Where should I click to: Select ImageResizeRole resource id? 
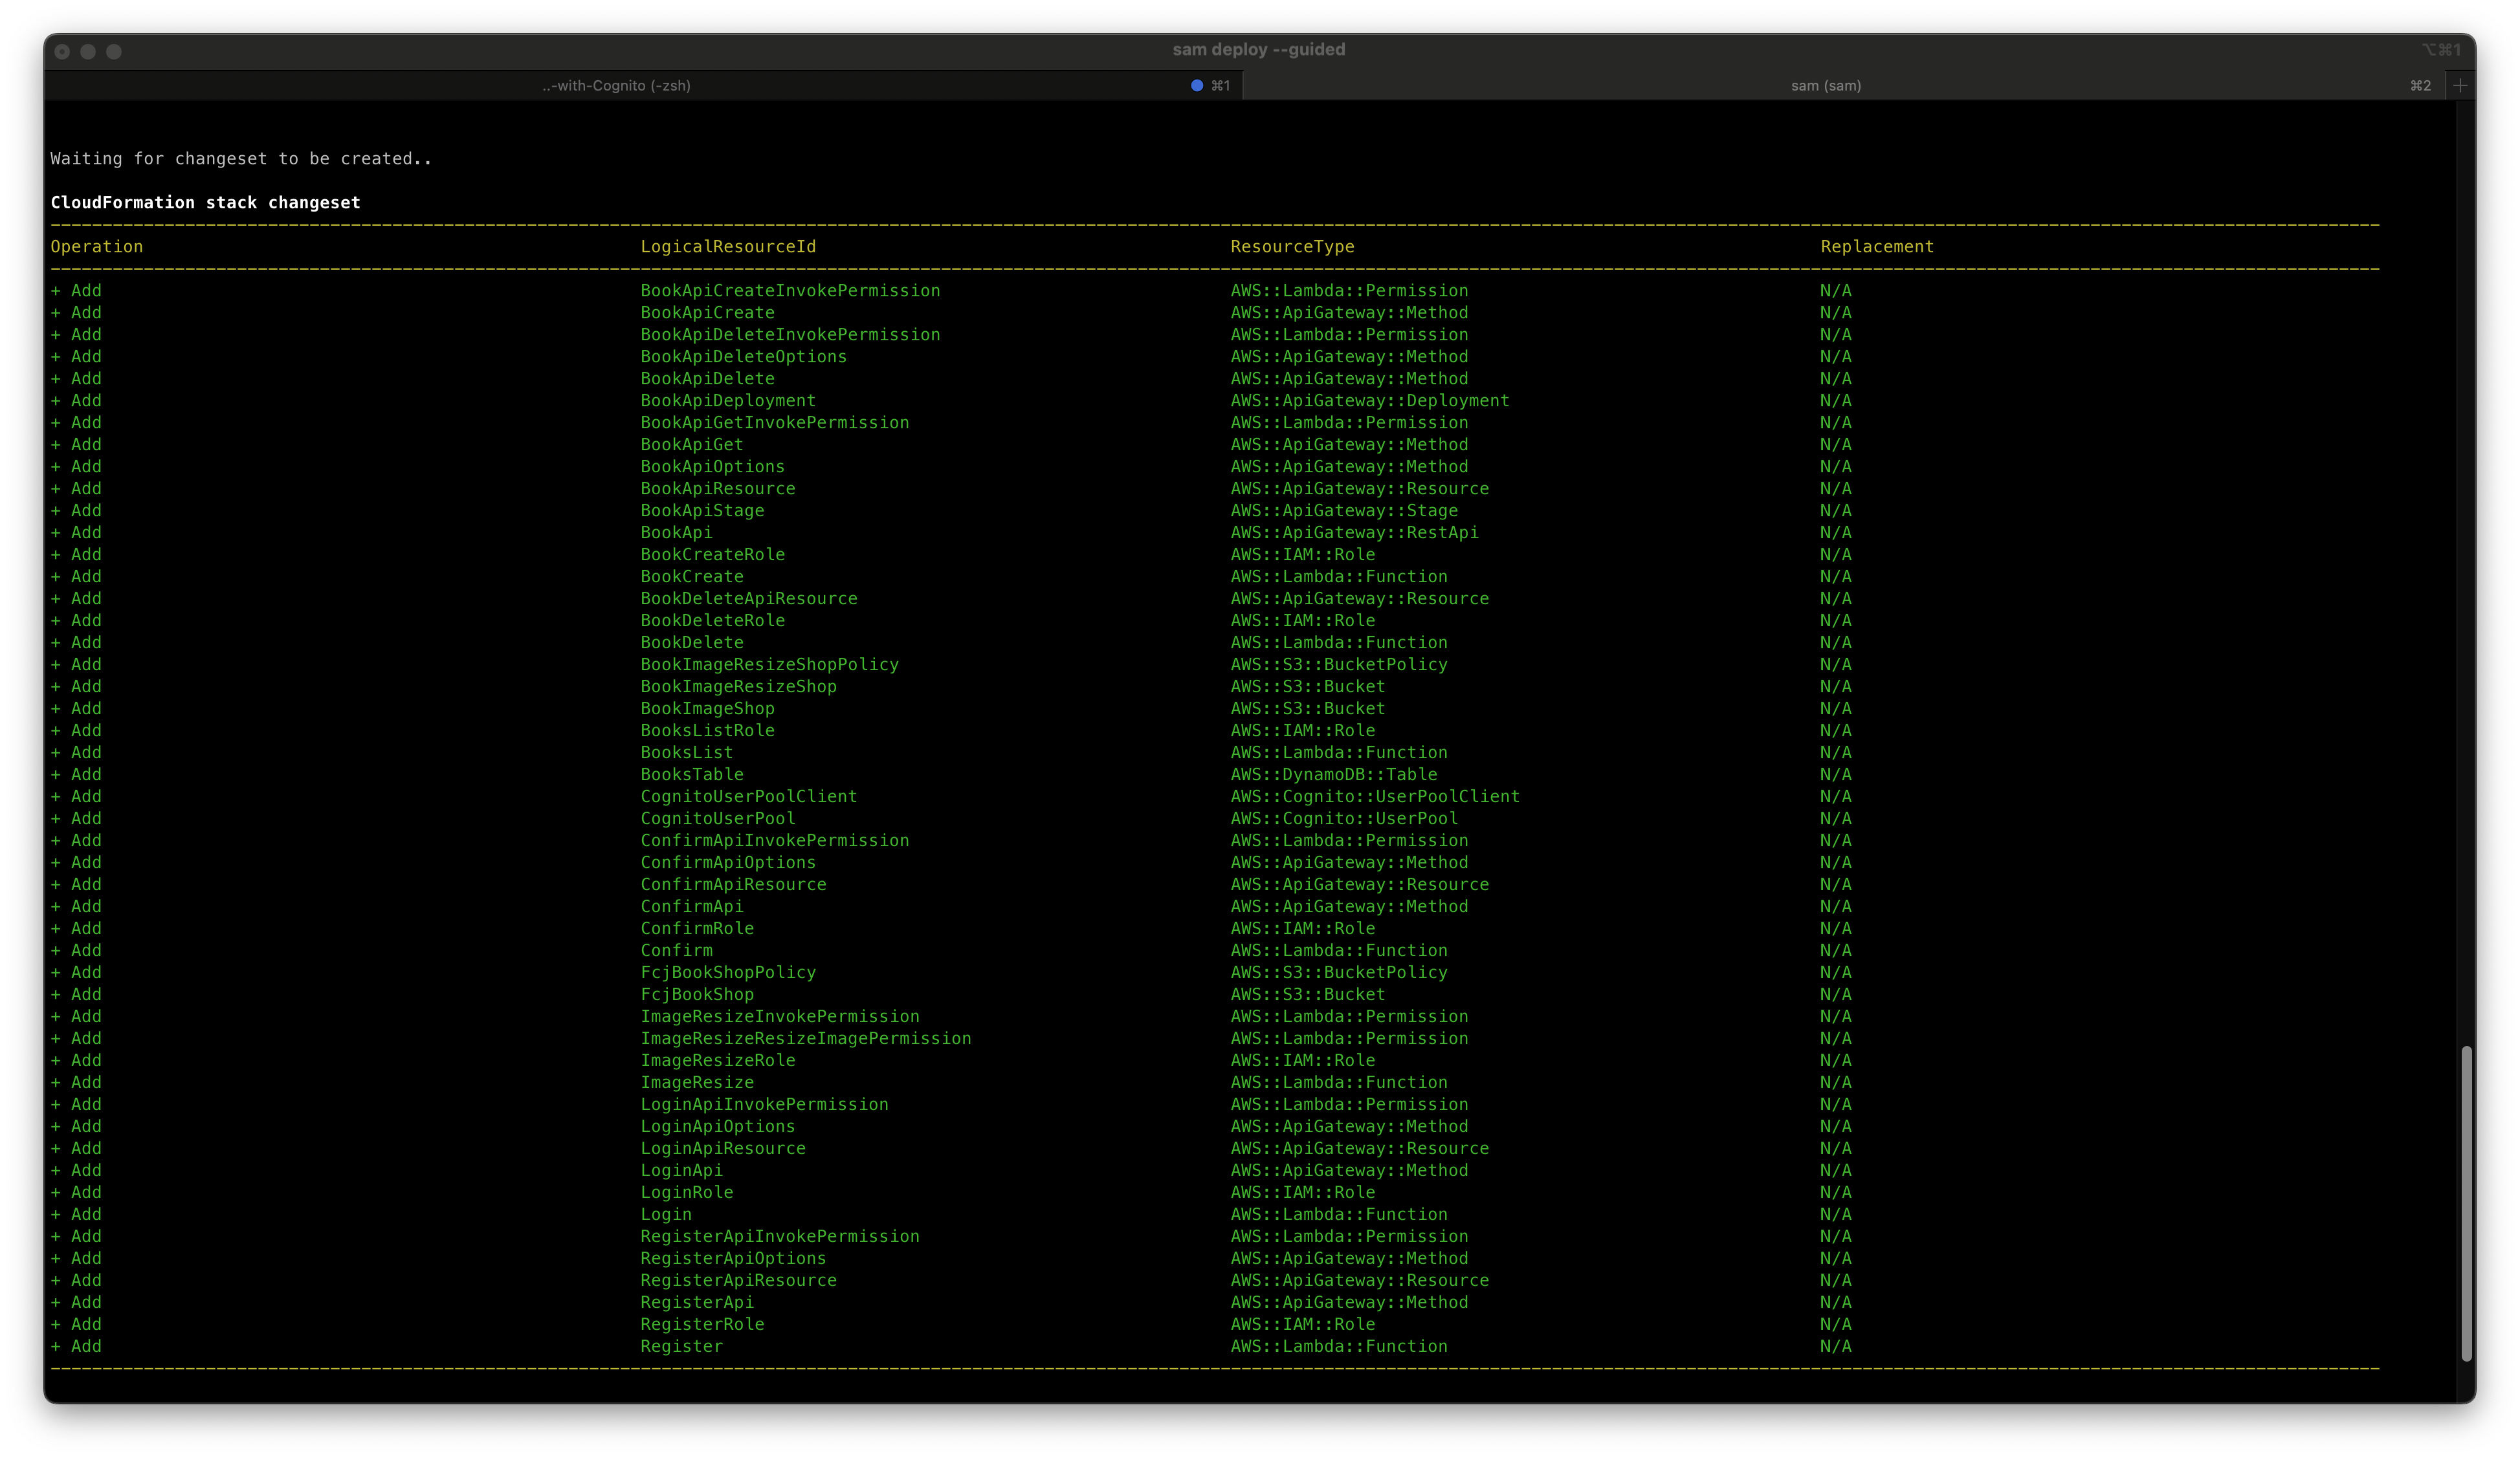[718, 1060]
